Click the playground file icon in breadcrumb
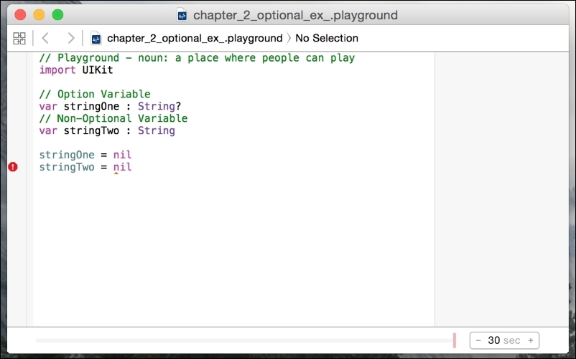 point(96,38)
